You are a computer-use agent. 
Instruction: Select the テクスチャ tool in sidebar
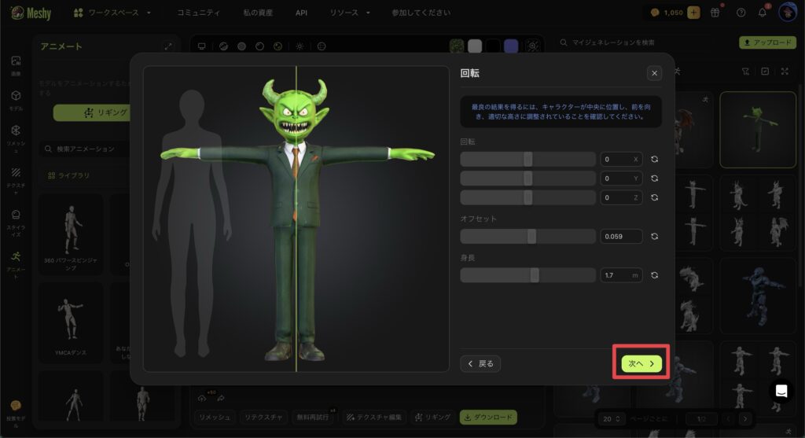pos(16,180)
